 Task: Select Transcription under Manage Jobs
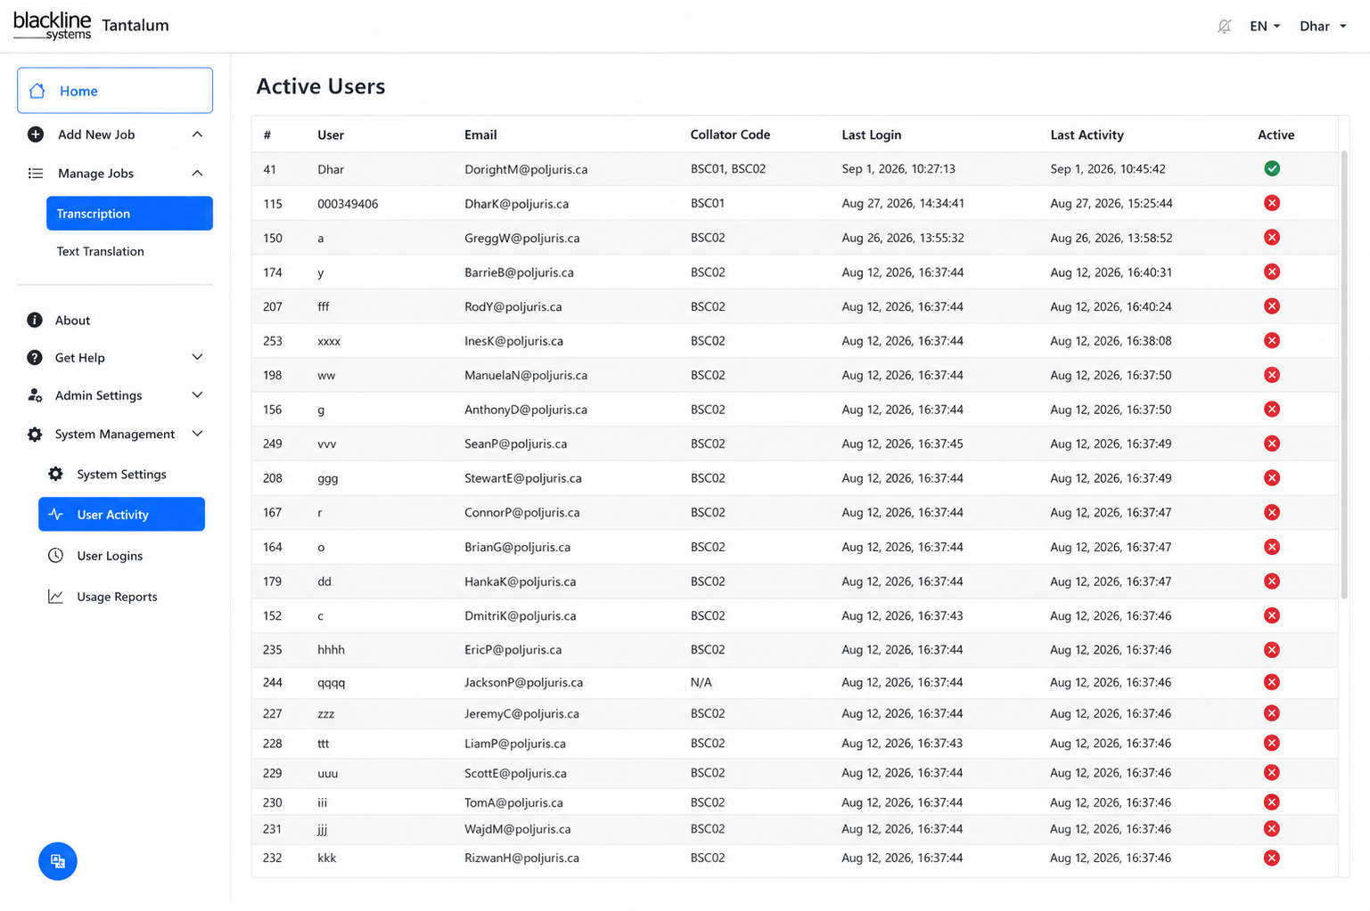[129, 214]
